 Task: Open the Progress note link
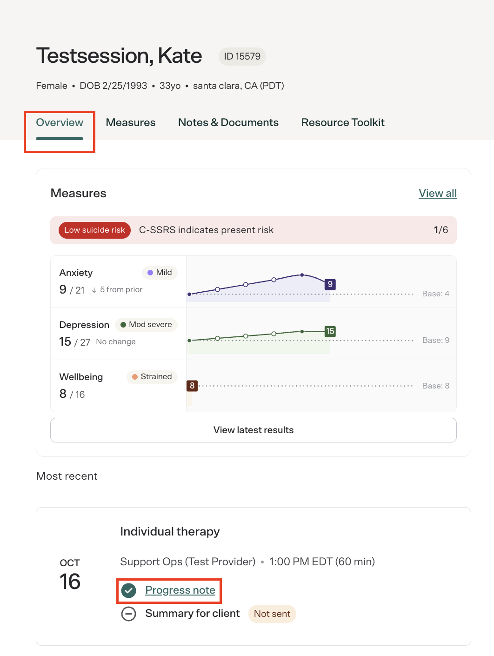[180, 590]
